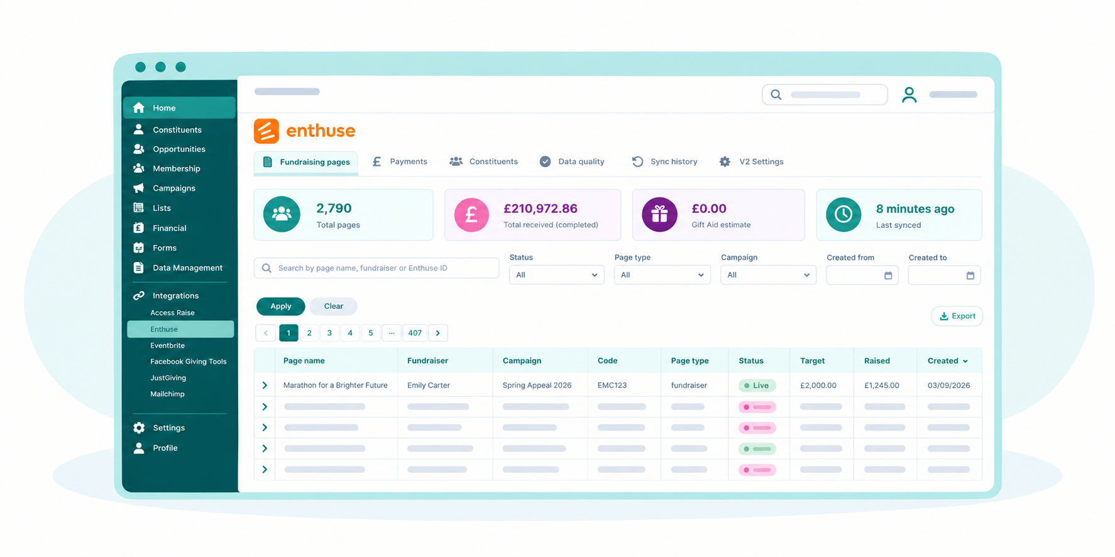The image size is (1115, 557).
Task: Click the Lists icon in sidebar
Action: [139, 208]
